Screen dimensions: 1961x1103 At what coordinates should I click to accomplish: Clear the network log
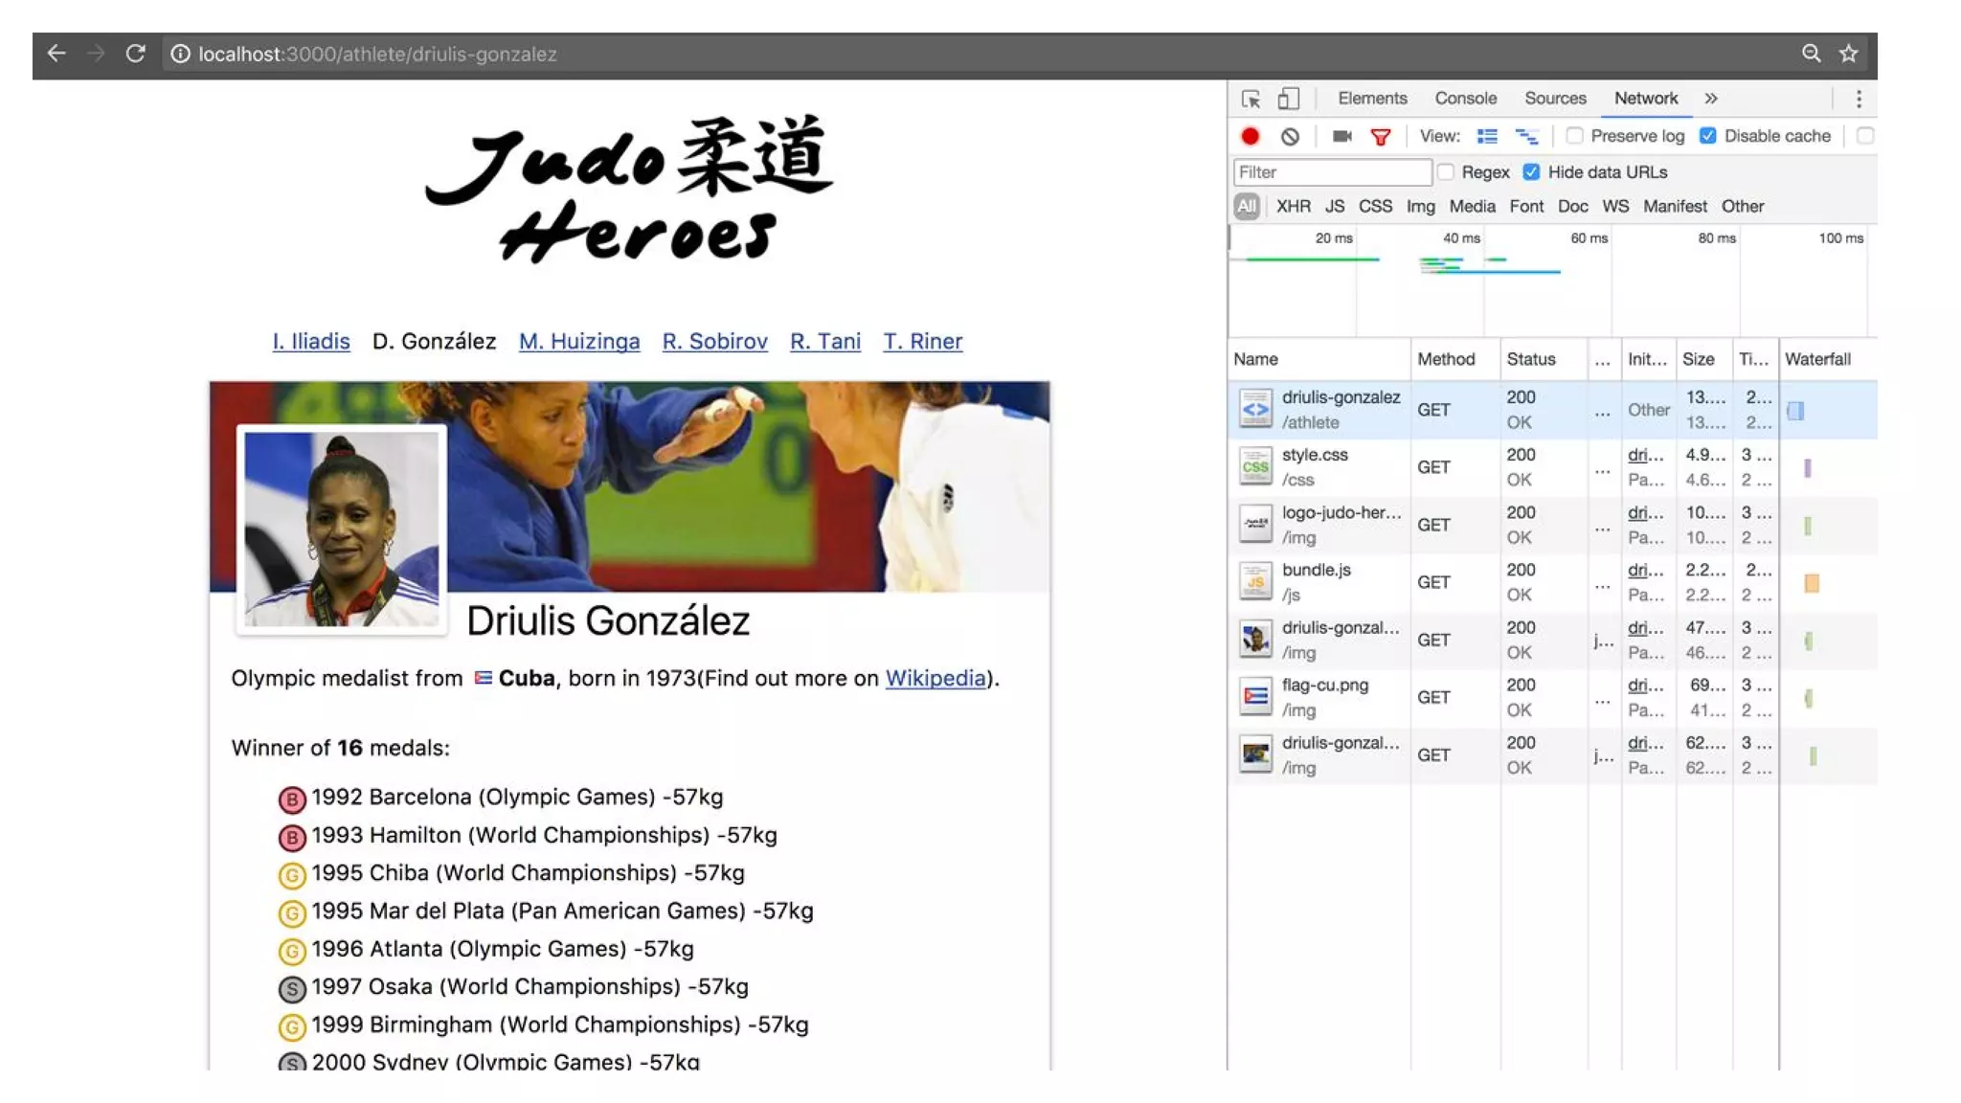tap(1290, 137)
